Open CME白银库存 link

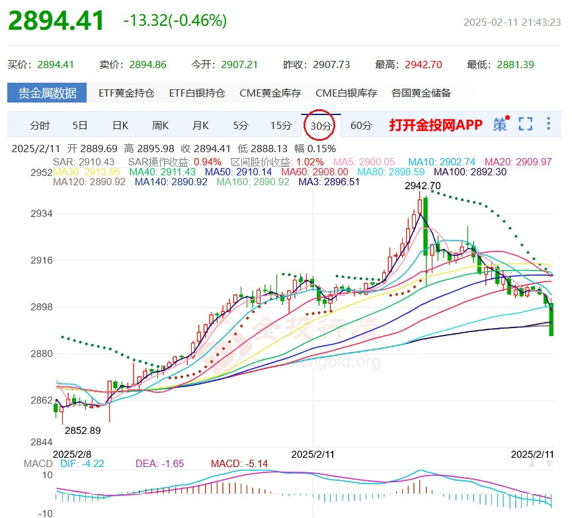347,93
